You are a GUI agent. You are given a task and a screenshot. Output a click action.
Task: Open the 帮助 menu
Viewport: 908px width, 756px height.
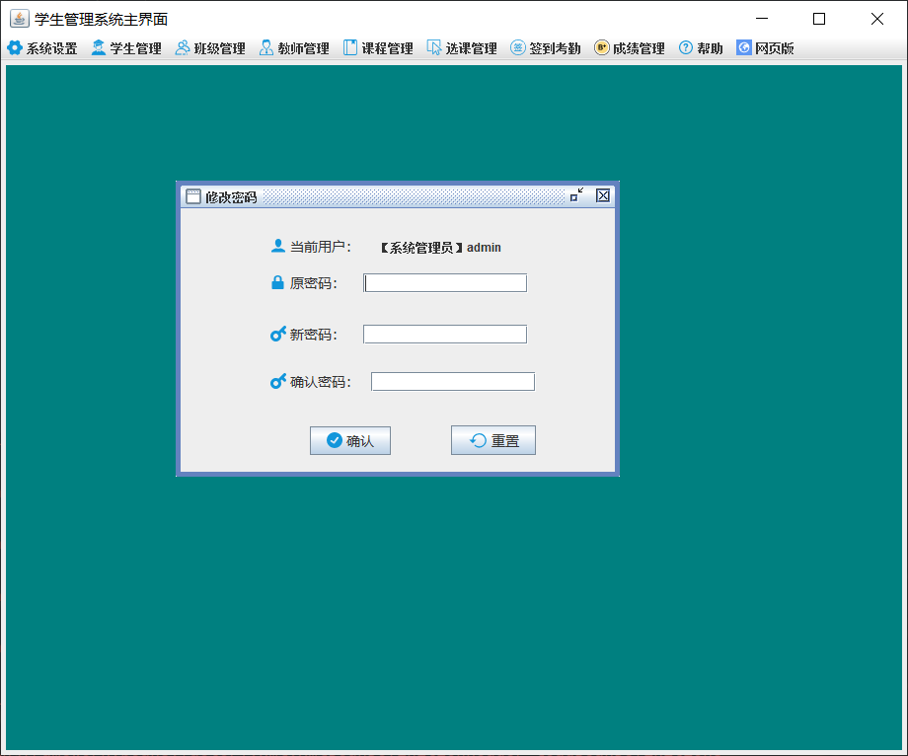click(x=700, y=46)
